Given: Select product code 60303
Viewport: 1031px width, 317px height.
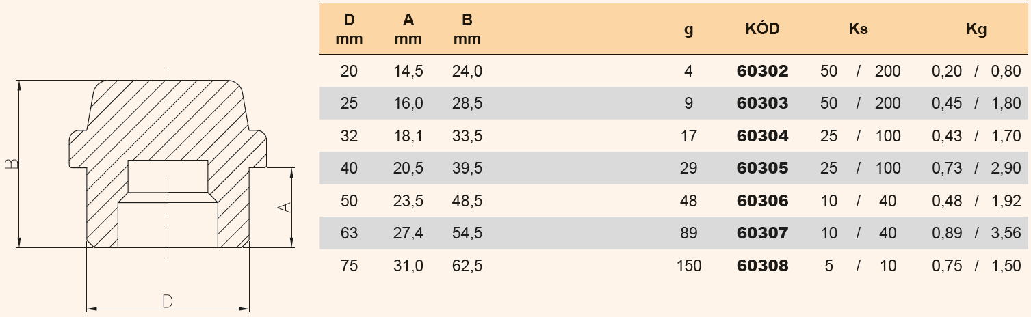Looking at the screenshot, I should [762, 103].
